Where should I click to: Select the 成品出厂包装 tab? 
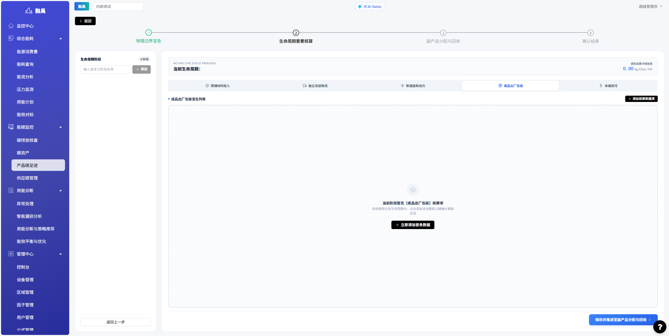pos(510,86)
